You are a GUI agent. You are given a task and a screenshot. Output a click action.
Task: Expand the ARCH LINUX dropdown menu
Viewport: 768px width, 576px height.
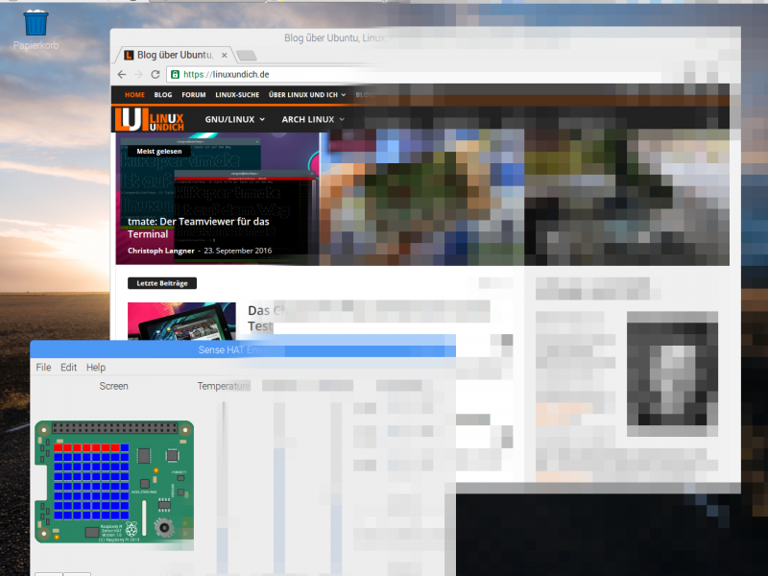[307, 119]
